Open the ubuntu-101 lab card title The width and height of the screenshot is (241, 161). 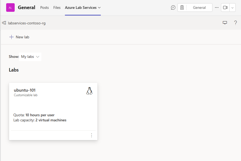coord(25,90)
